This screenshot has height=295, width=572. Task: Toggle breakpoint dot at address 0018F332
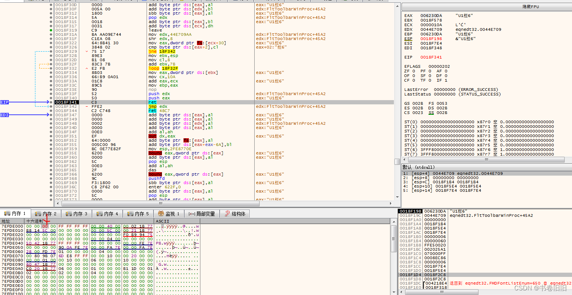(x=52, y=68)
